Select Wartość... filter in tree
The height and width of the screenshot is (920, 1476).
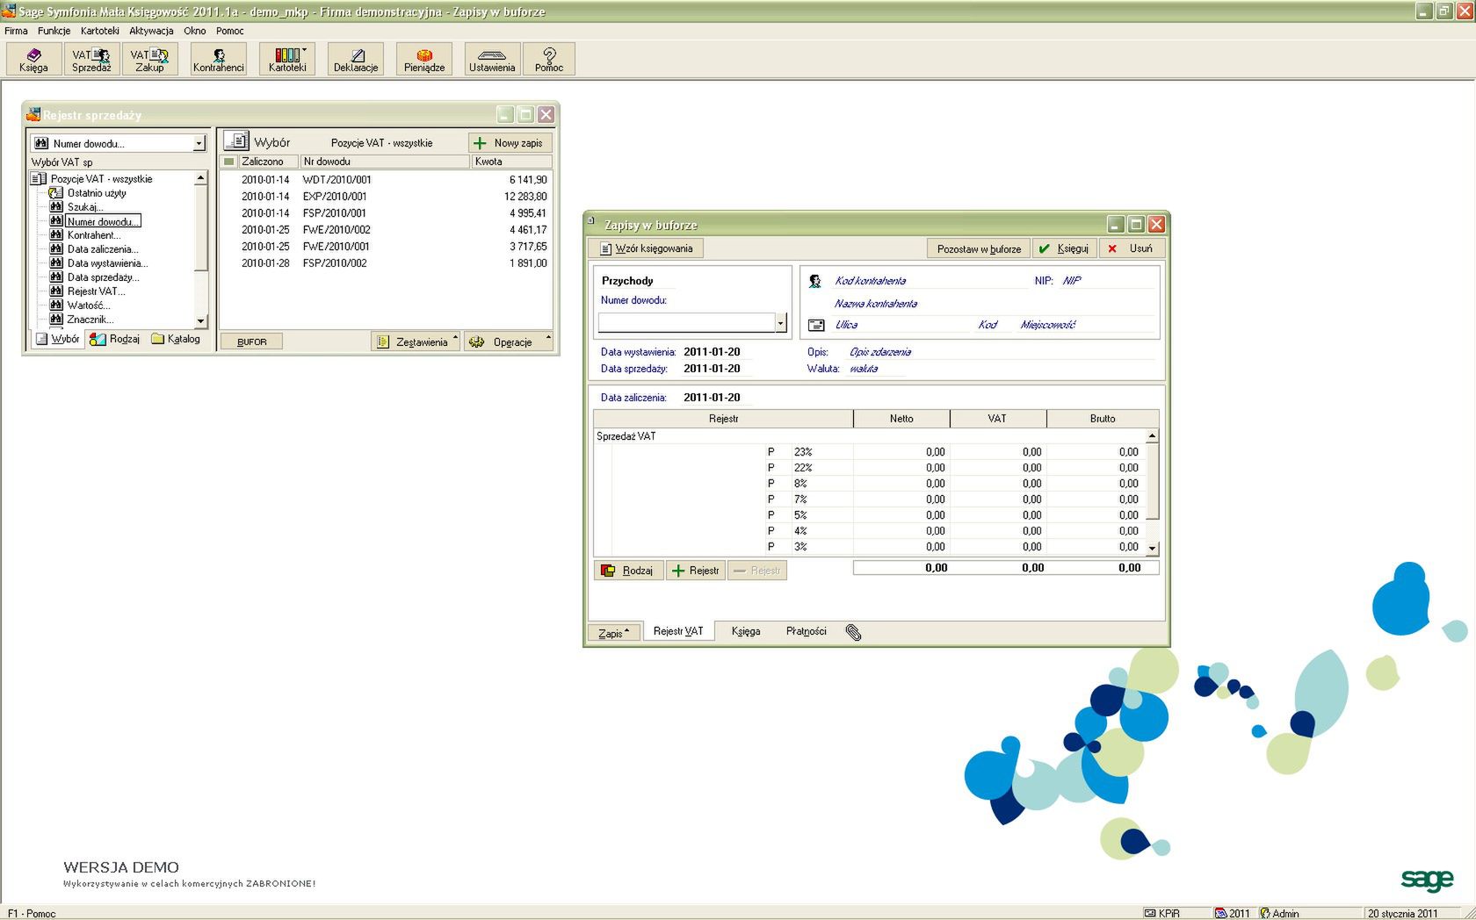coord(89,305)
